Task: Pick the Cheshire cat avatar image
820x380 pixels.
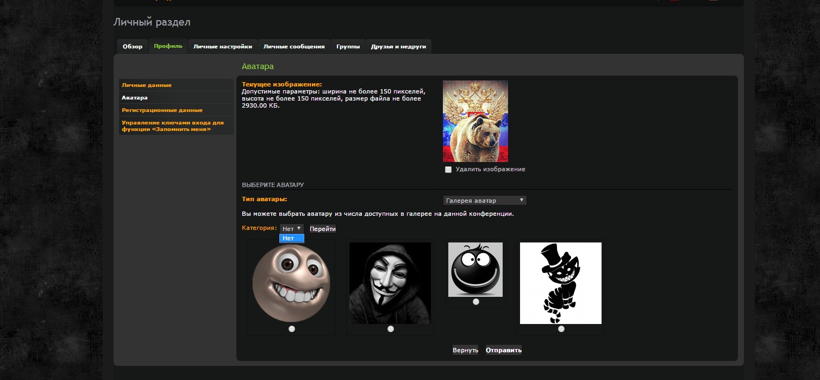Action: tap(560, 283)
